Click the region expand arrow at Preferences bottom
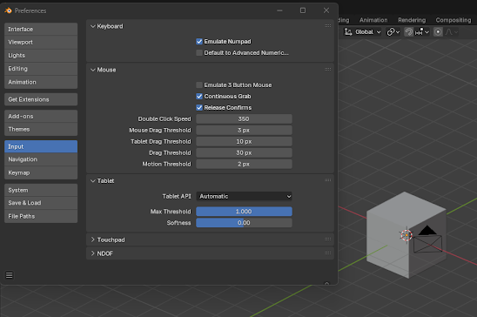The image size is (477, 317). pyautogui.click(x=326, y=283)
